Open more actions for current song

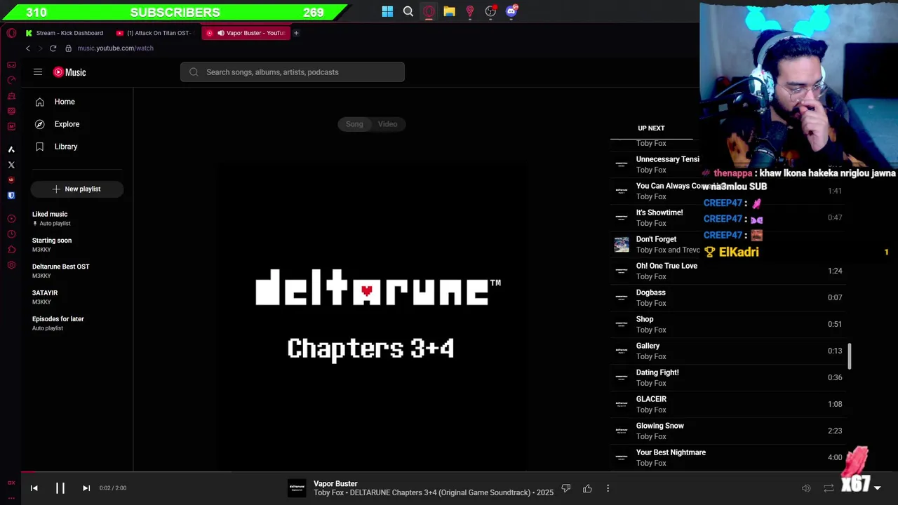[608, 488]
